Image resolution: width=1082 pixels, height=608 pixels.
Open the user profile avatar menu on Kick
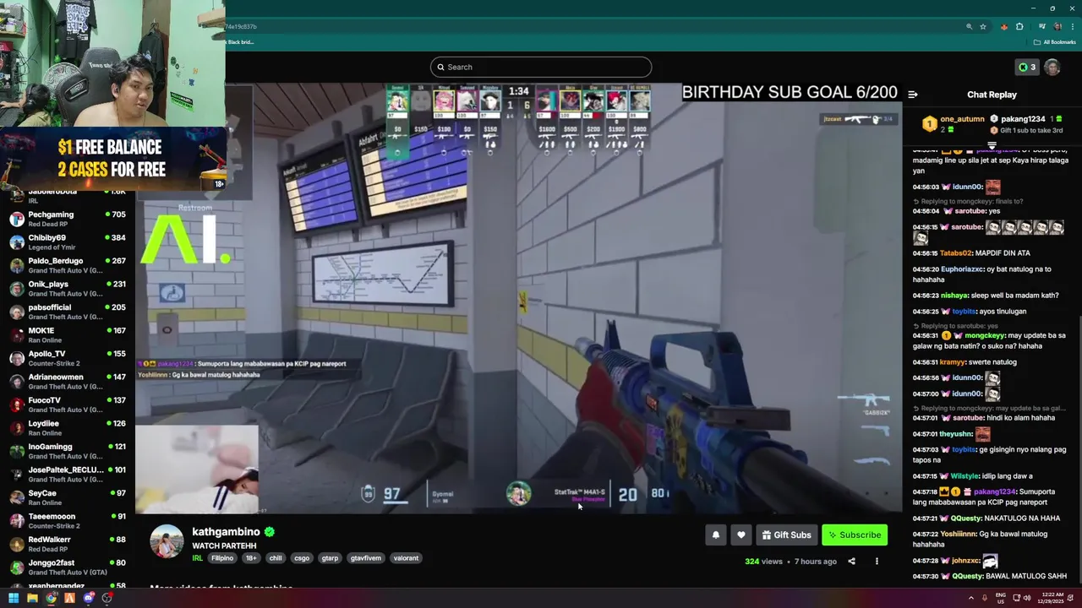(1052, 68)
